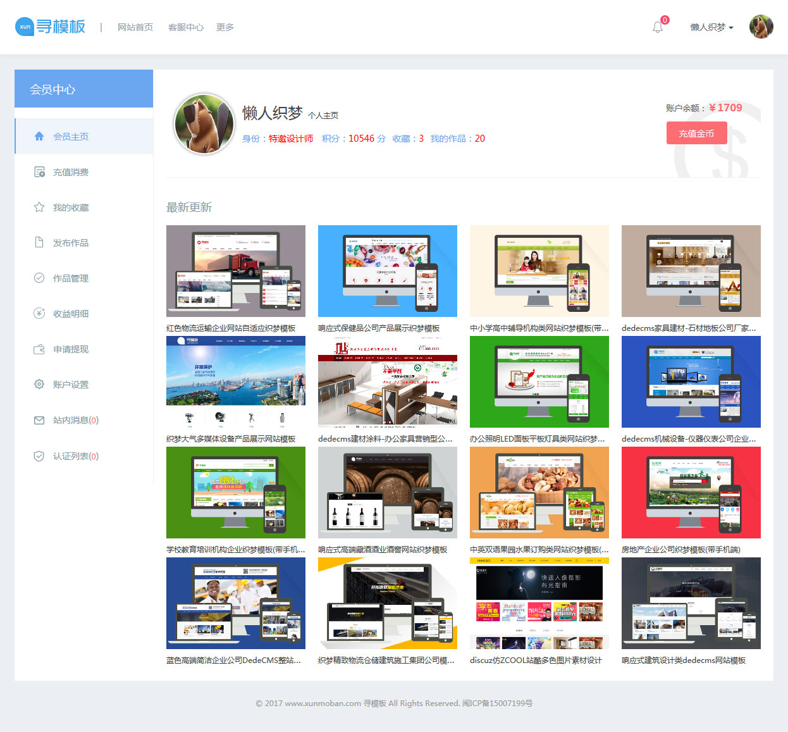This screenshot has width=788, height=732.
Task: Click the gear icon for 账户设置
Action: click(39, 384)
